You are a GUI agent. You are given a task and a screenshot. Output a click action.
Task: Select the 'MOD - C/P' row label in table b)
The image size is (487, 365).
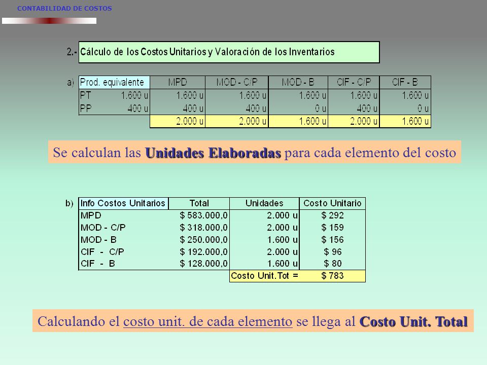[103, 228]
